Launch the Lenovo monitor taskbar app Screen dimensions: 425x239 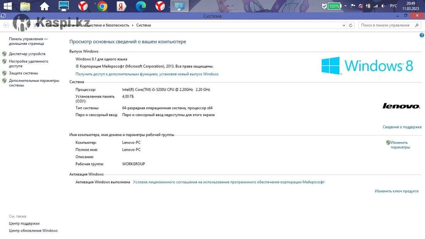(64, 6)
